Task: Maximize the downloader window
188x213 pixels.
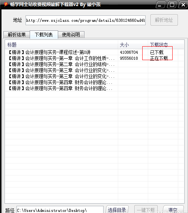Action: pos(172,5)
